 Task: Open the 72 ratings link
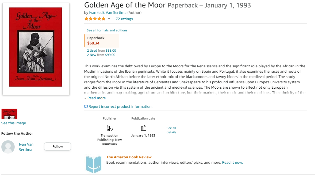124,19
